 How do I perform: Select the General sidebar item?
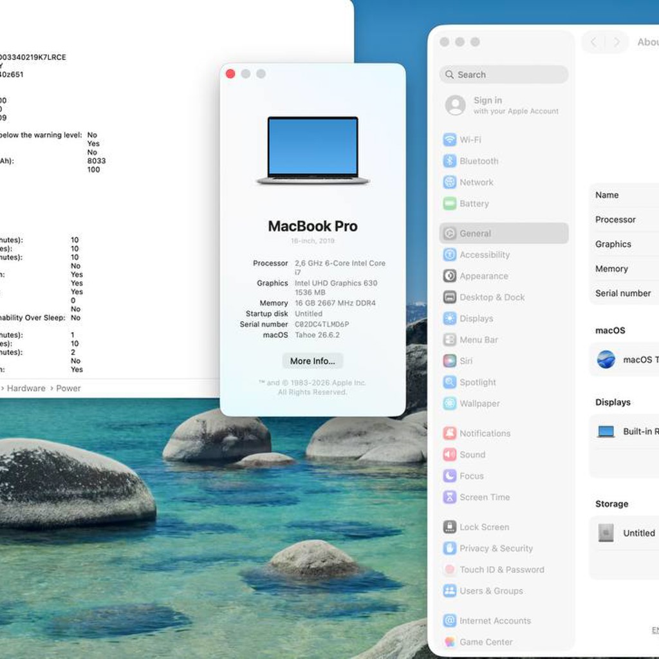[503, 233]
